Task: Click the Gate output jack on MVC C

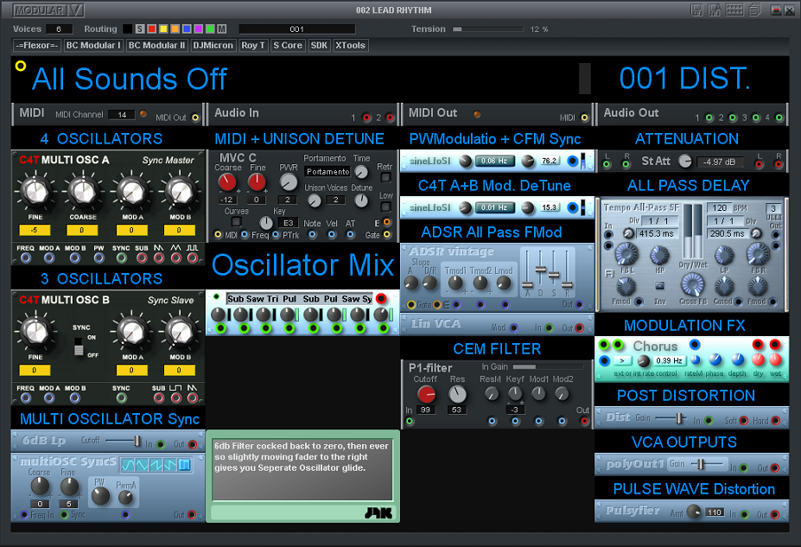Action: [386, 233]
